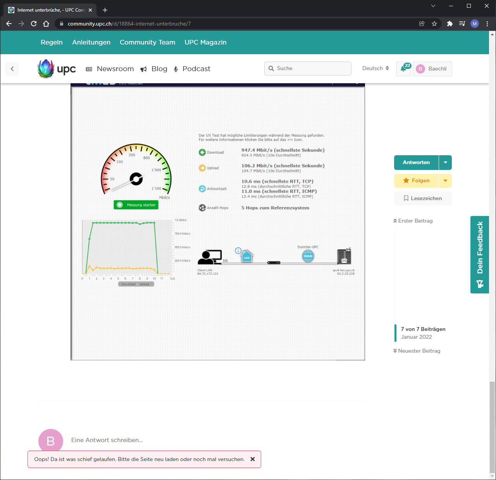
Task: Expand the arrow beside Folgen button
Action: pos(445,180)
